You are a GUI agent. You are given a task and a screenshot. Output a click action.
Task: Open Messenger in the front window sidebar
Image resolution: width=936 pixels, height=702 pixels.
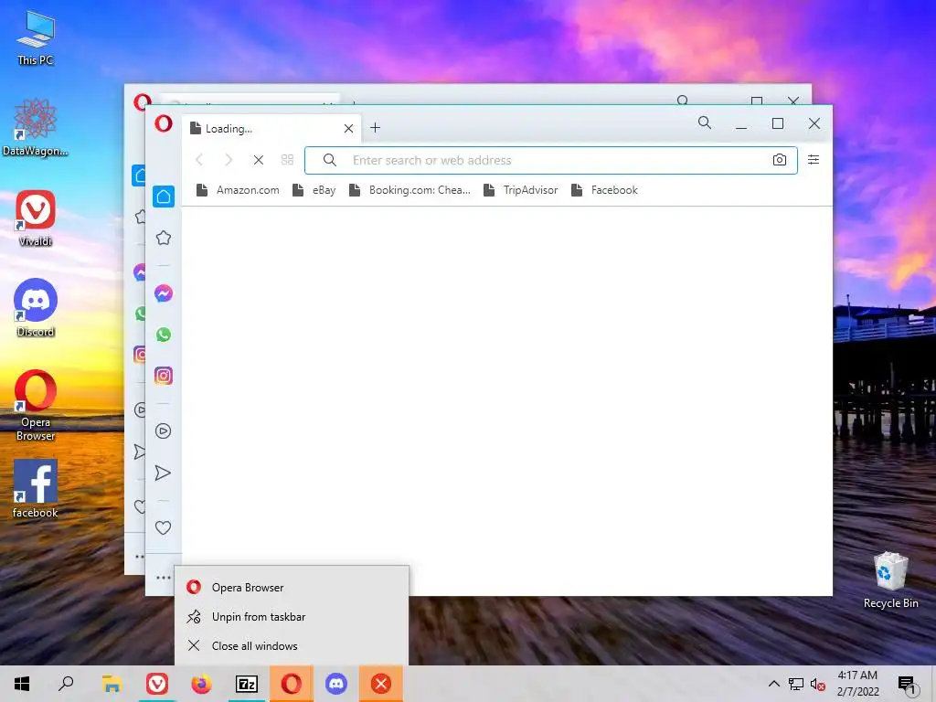163,293
